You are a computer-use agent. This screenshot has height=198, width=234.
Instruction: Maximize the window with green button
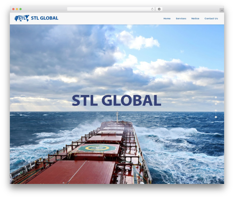tap(21, 9)
